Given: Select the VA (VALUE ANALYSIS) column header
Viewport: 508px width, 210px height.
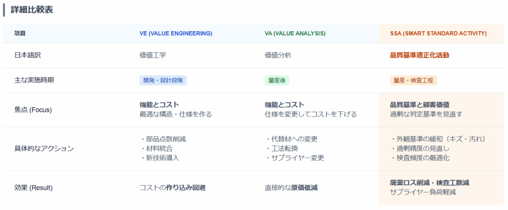Looking at the screenshot, I should click(295, 33).
